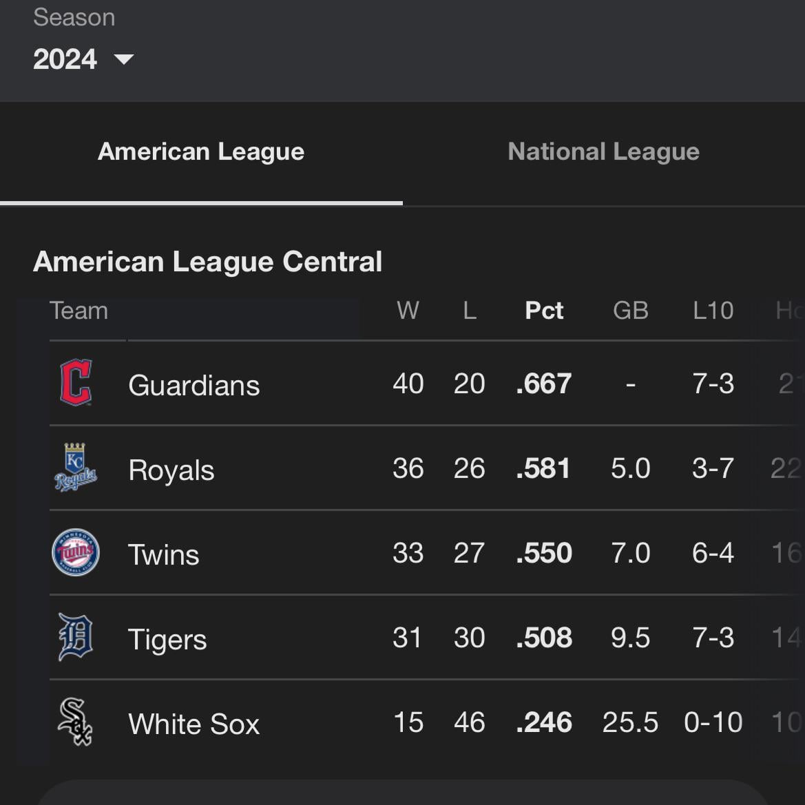
Task: Open the Tigers team name link
Action: click(x=167, y=640)
